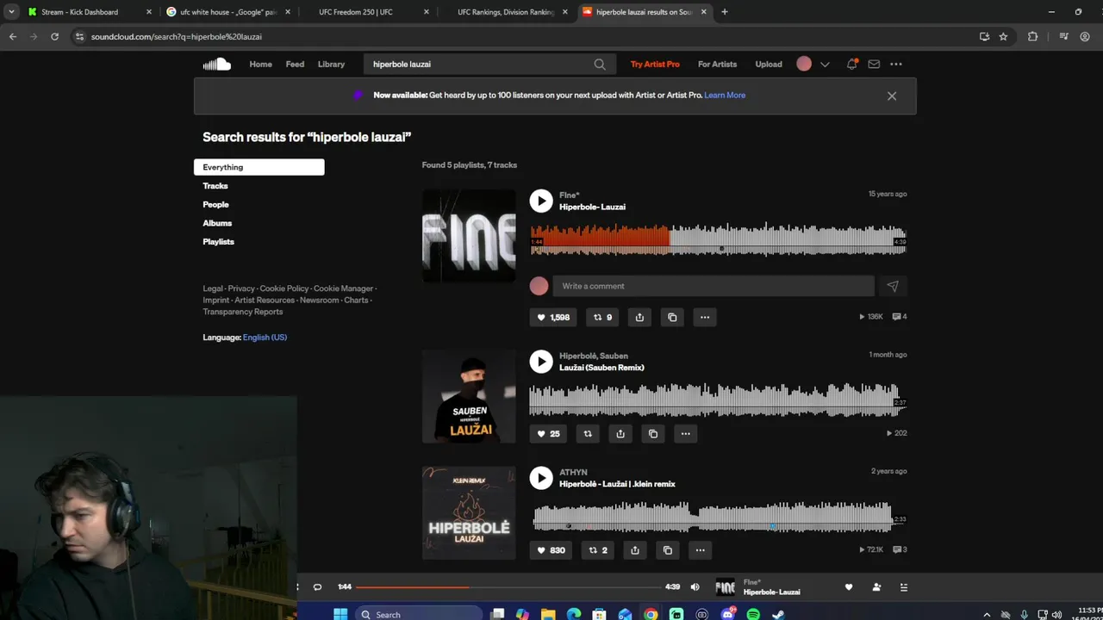Open the Library page
Viewport: 1103px width, 620px height.
click(x=331, y=64)
